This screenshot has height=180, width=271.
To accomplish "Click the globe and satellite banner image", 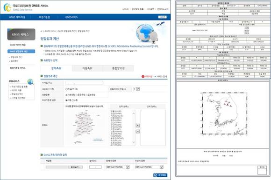I will 150,33.
